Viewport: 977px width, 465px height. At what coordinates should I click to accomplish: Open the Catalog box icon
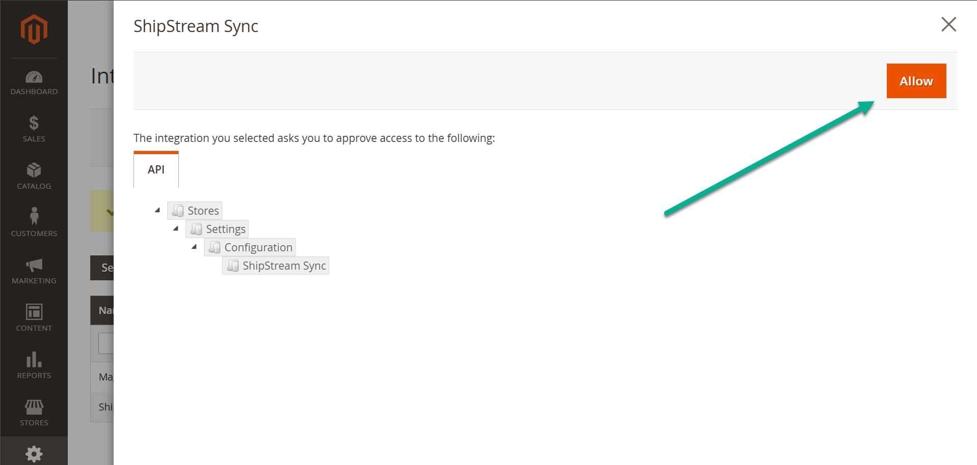pos(34,170)
